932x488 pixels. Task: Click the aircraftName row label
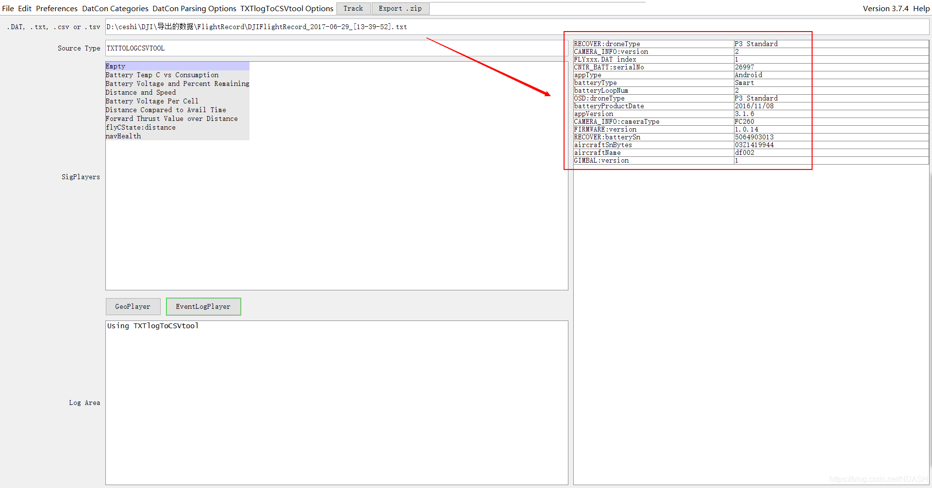click(598, 152)
